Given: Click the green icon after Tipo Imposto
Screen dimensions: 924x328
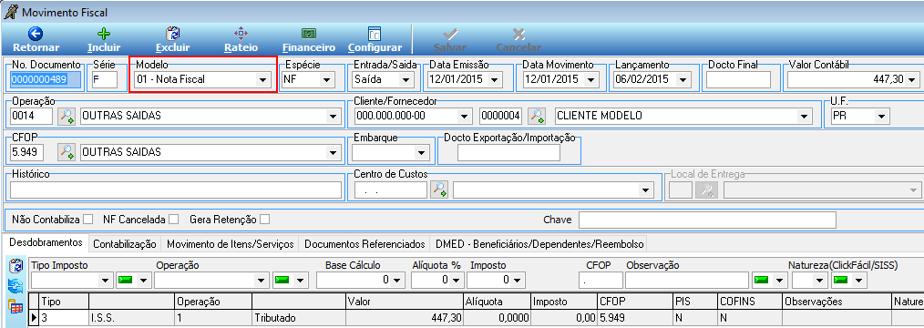Looking at the screenshot, I should [126, 281].
